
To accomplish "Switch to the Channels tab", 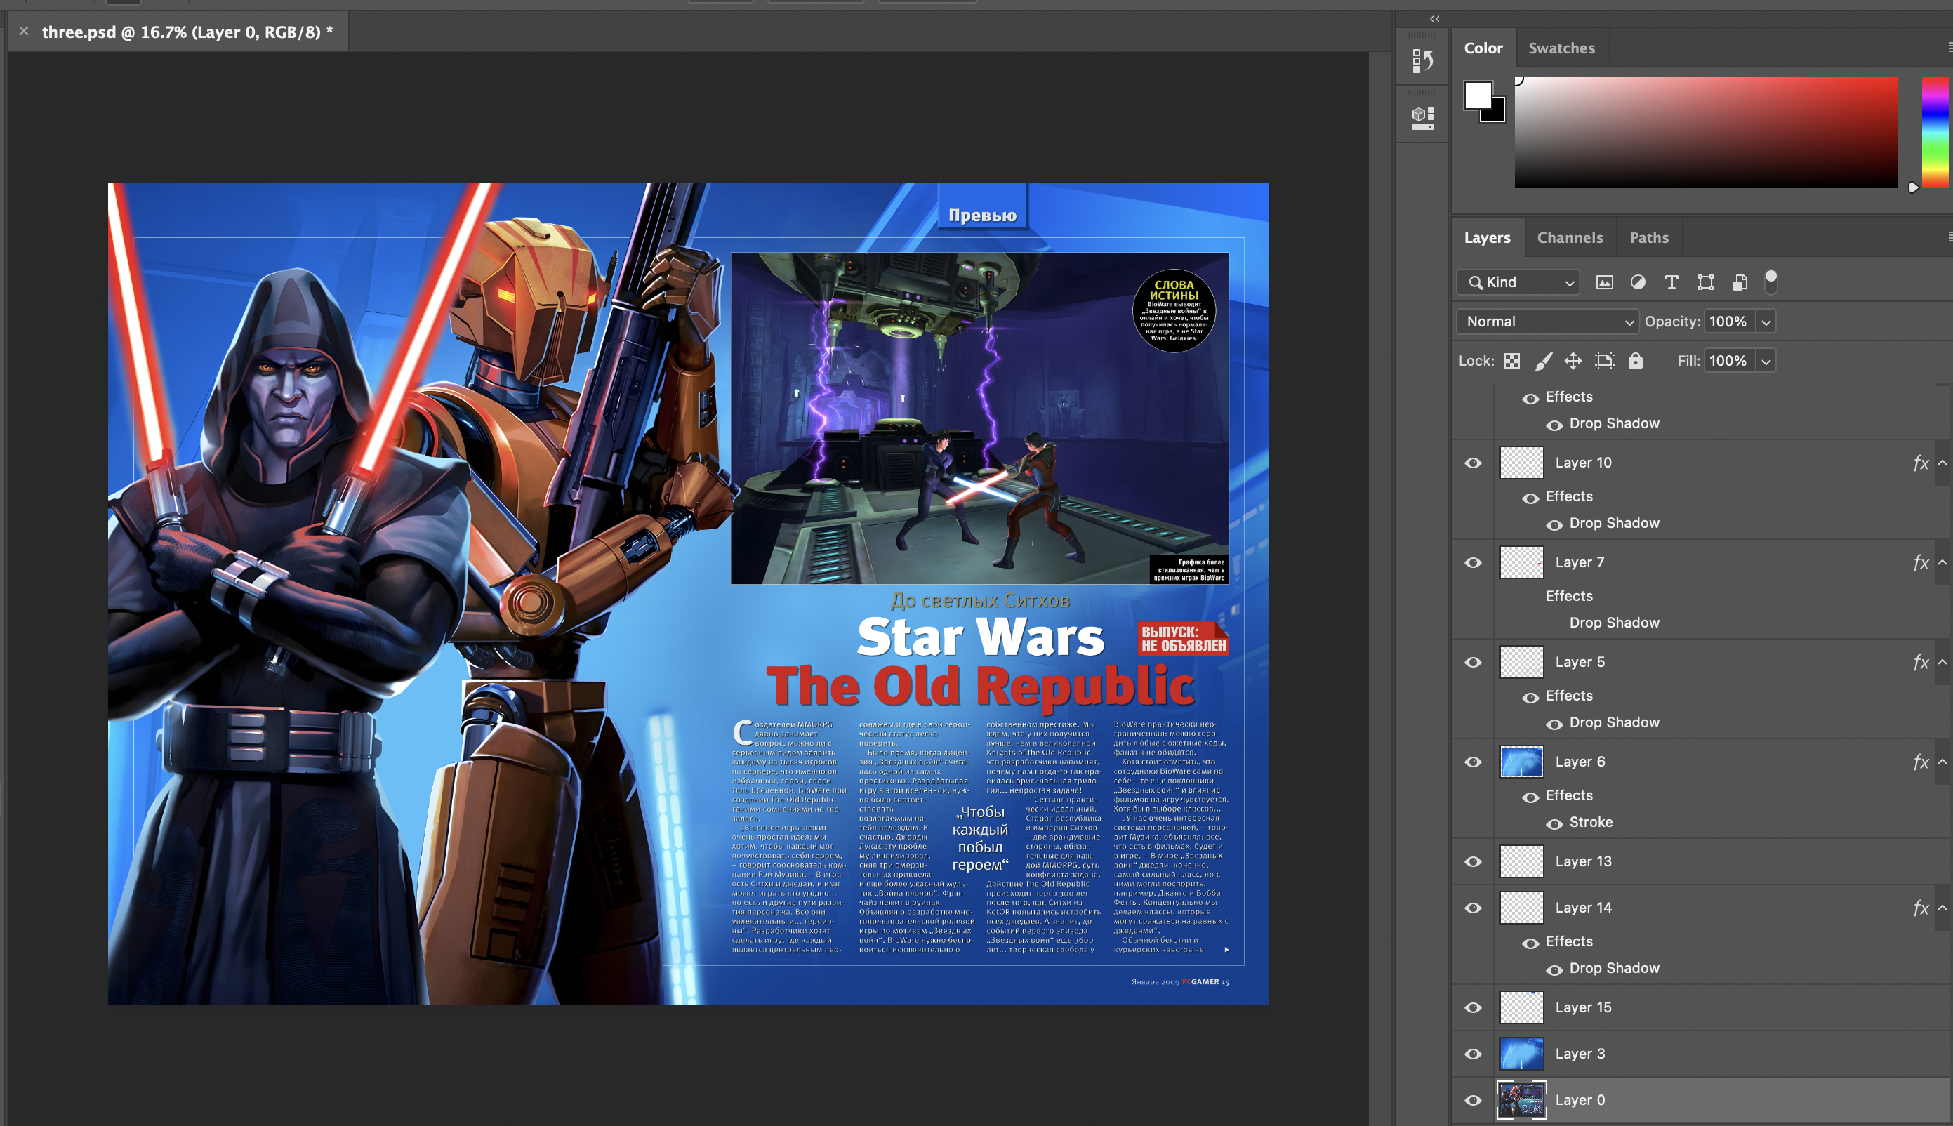I will pos(1570,237).
